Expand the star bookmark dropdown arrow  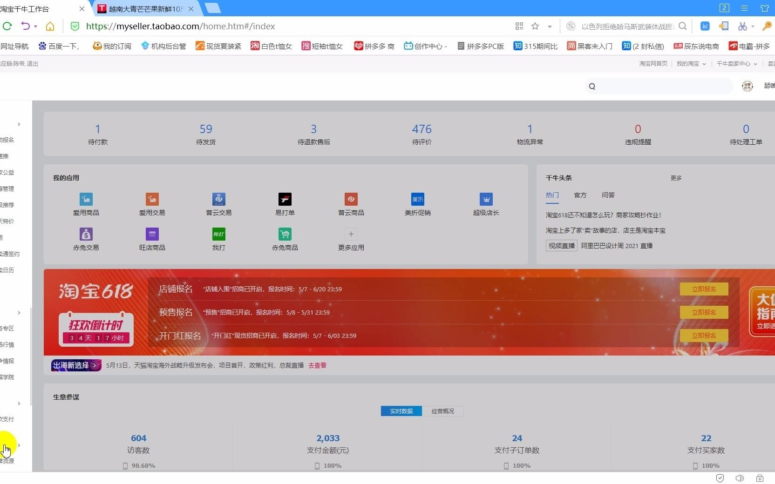pos(550,27)
